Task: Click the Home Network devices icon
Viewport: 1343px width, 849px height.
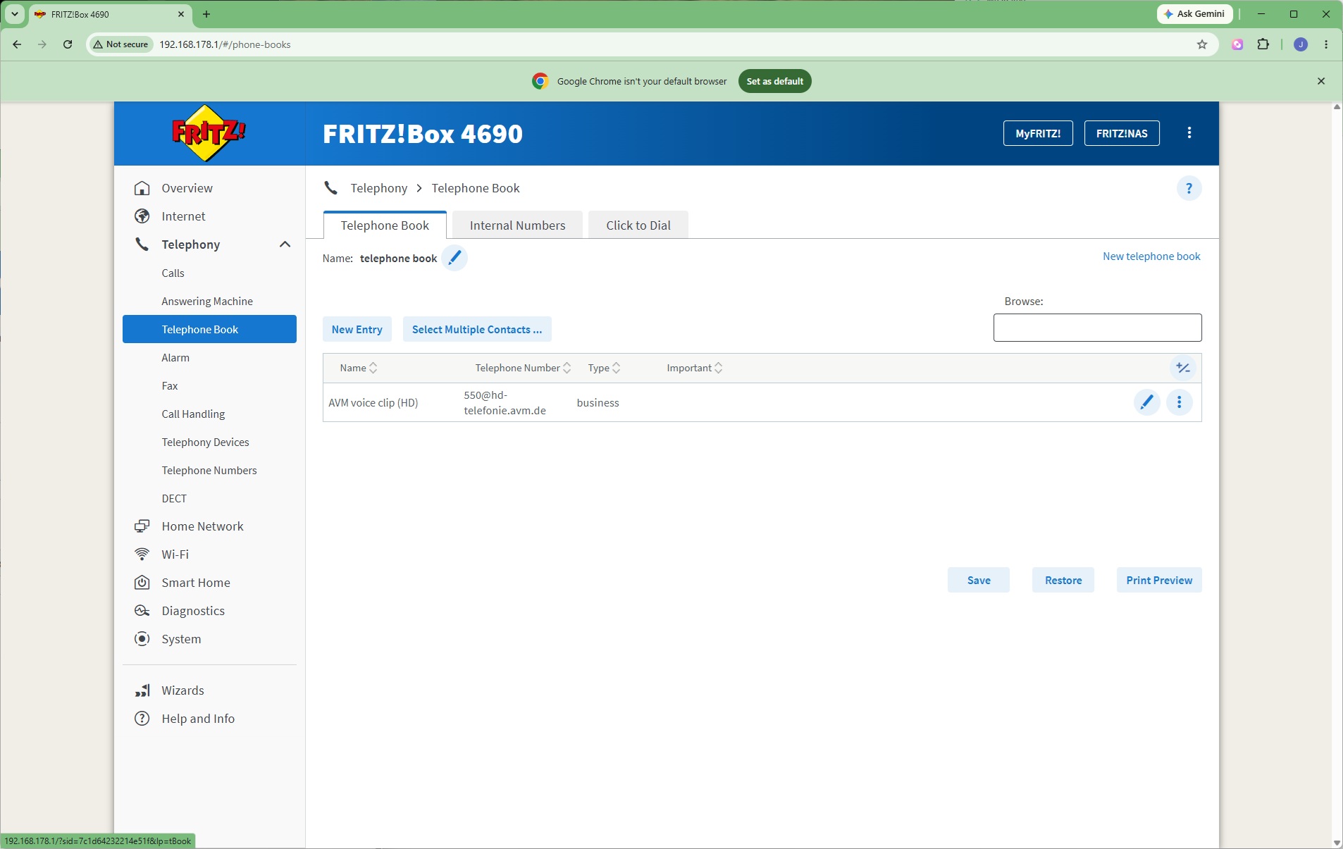Action: [x=142, y=526]
